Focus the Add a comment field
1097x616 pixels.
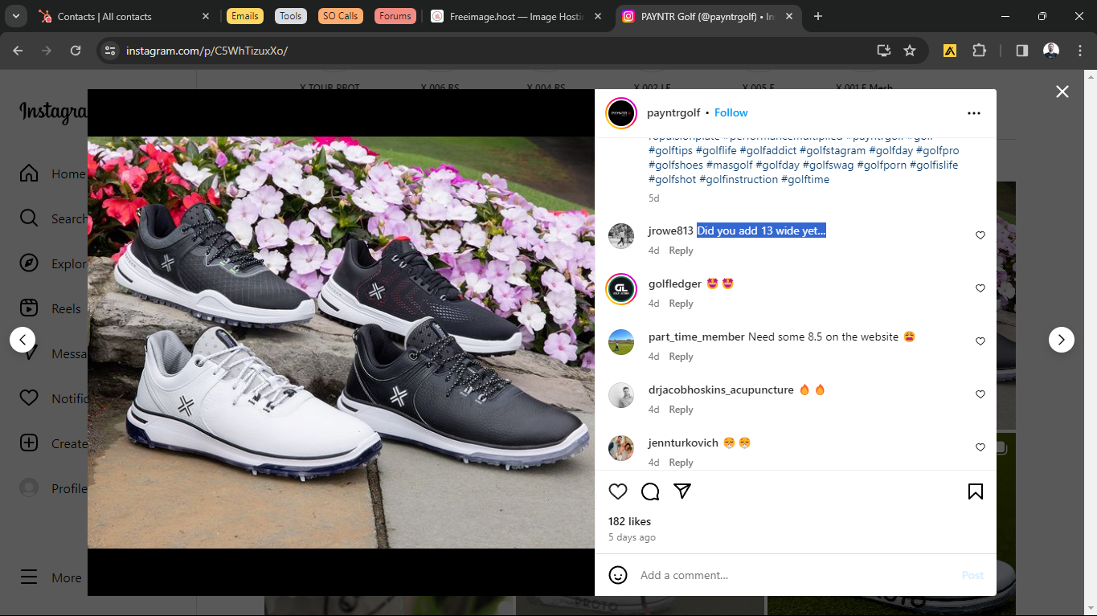796,575
